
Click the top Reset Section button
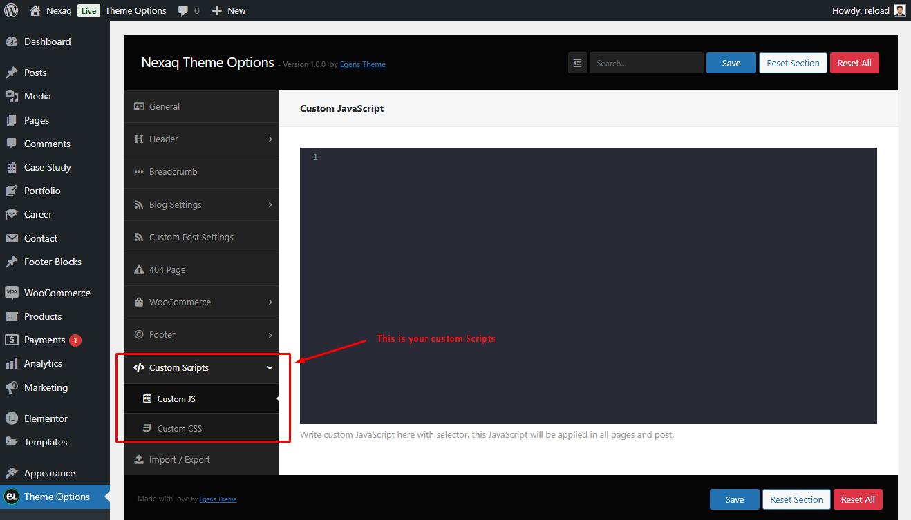coord(793,63)
